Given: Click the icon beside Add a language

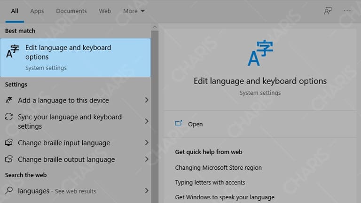Looking at the screenshot, I should tap(9, 100).
